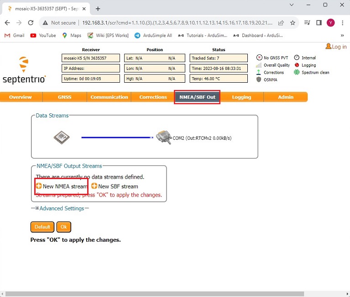Click the red Logging status icon
Viewport: 350px width, 297px height.
click(x=297, y=65)
